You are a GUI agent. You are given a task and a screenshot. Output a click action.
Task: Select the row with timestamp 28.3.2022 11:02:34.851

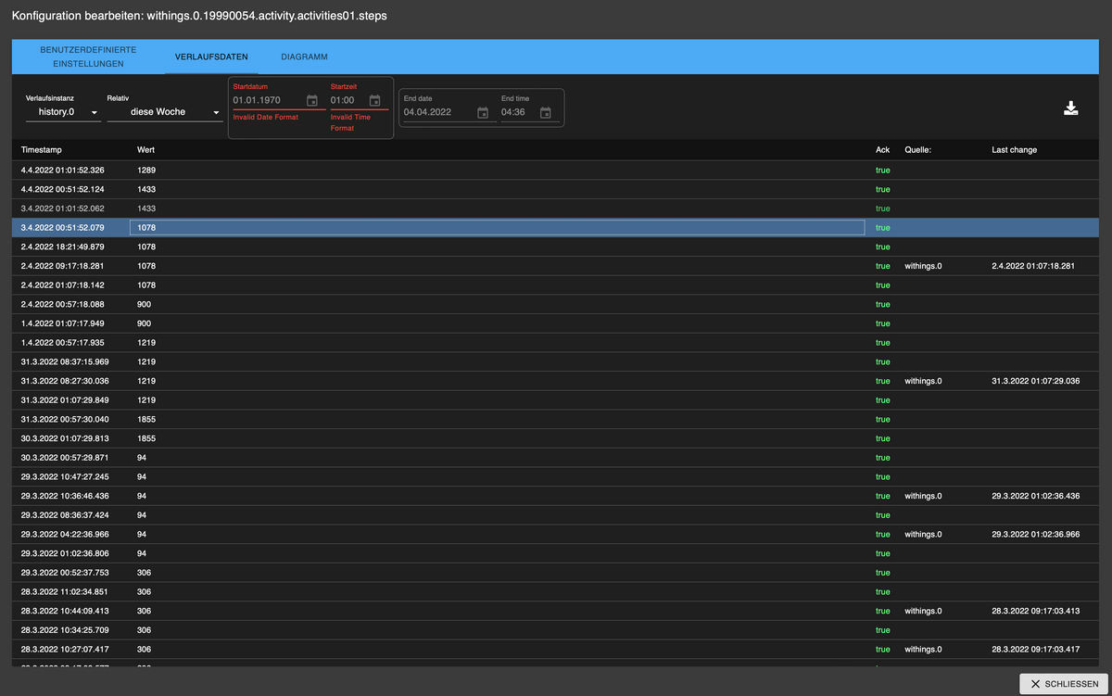(x=556, y=592)
